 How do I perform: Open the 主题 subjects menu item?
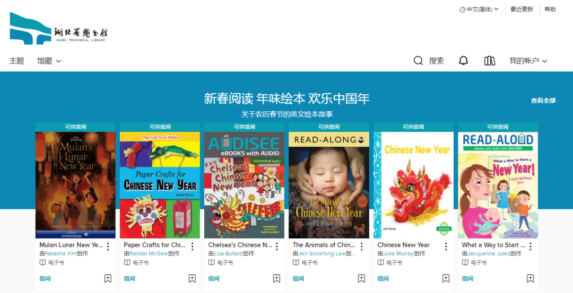17,61
